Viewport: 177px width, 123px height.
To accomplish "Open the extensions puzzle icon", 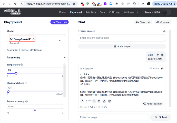I will coord(134,4).
